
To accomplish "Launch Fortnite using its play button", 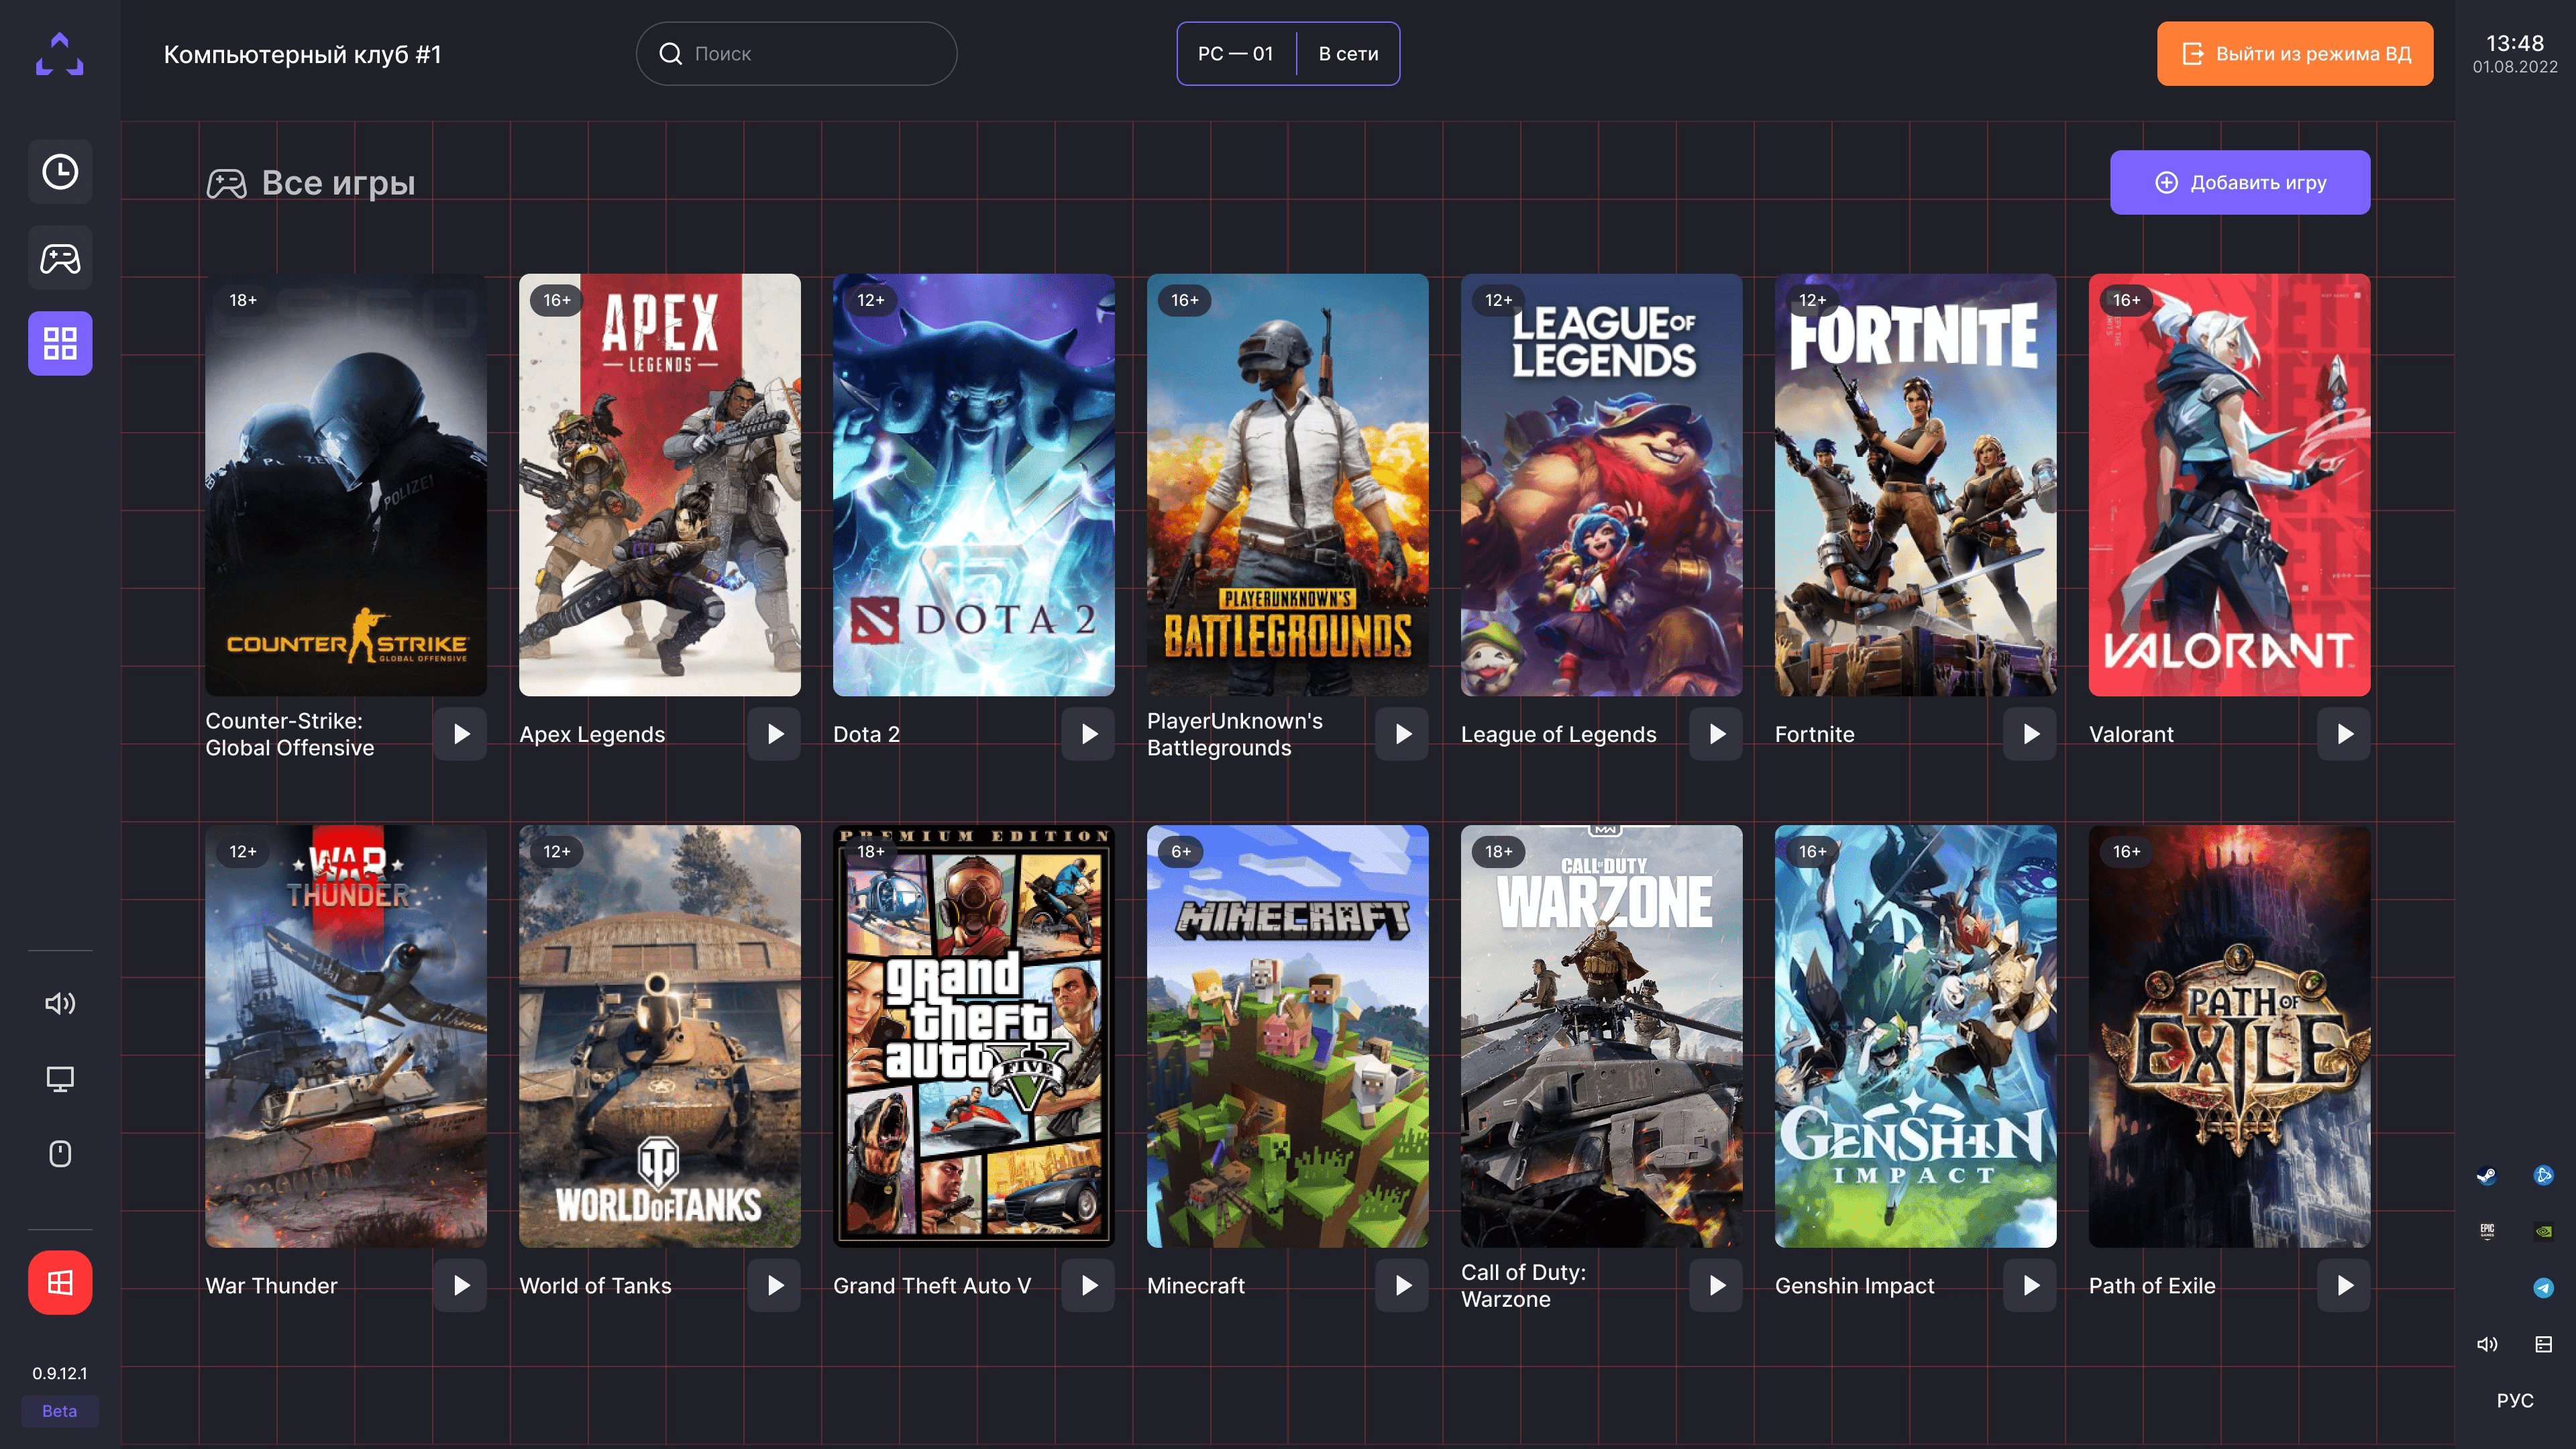I will pos(2031,734).
